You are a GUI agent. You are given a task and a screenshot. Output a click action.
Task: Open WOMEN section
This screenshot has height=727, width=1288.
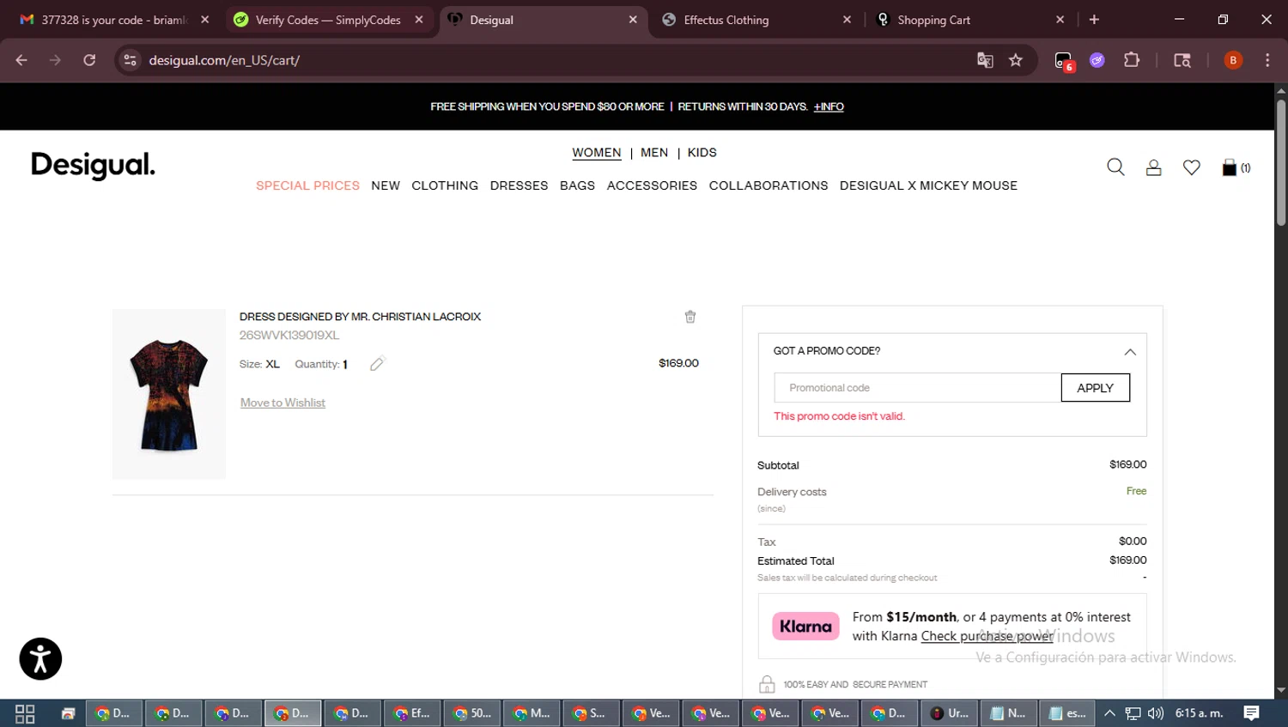pyautogui.click(x=597, y=152)
